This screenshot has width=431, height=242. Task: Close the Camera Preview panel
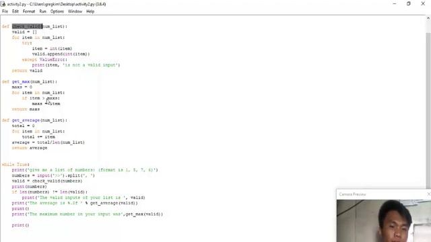pyautogui.click(x=429, y=194)
